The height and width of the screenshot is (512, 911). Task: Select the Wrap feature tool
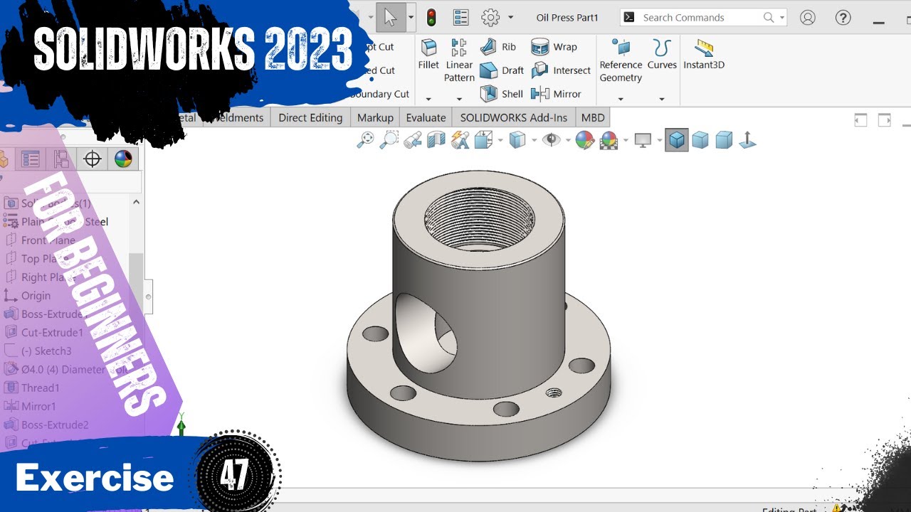pyautogui.click(x=554, y=47)
